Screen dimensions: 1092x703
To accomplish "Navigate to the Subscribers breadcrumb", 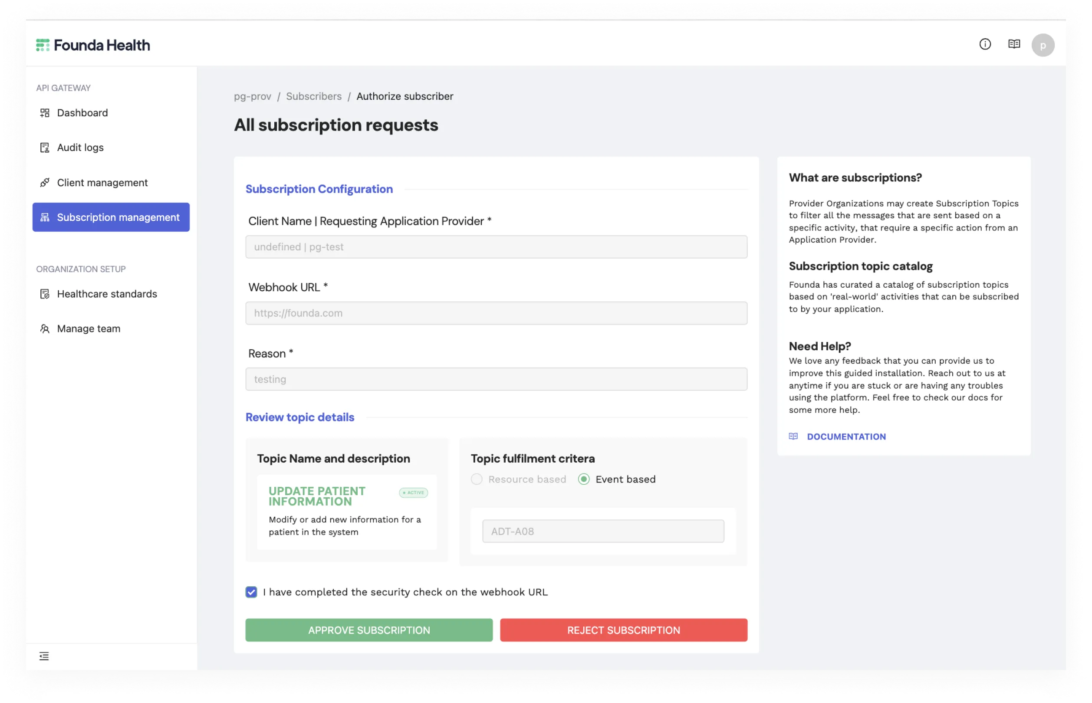I will 314,96.
